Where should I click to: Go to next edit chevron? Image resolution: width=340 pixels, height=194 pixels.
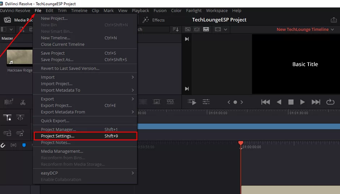[x=242, y=102]
